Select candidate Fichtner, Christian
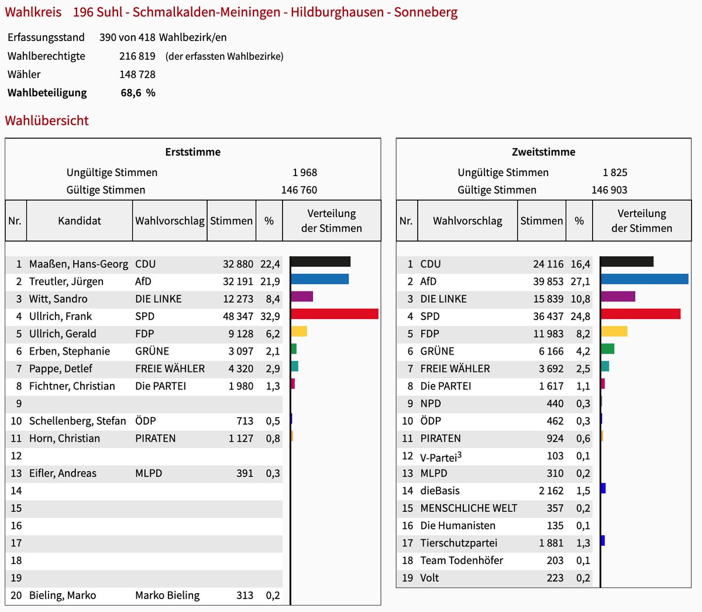 coord(72,386)
